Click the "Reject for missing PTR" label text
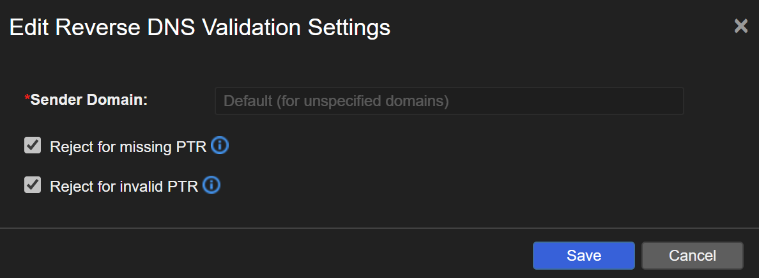759x278 pixels. (128, 147)
